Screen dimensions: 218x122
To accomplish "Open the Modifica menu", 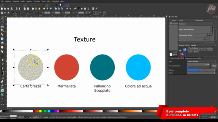I will (x=8, y=1).
